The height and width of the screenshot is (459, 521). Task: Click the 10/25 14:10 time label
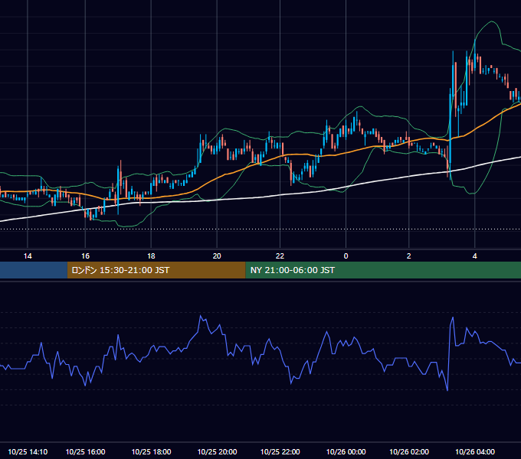click(28, 451)
